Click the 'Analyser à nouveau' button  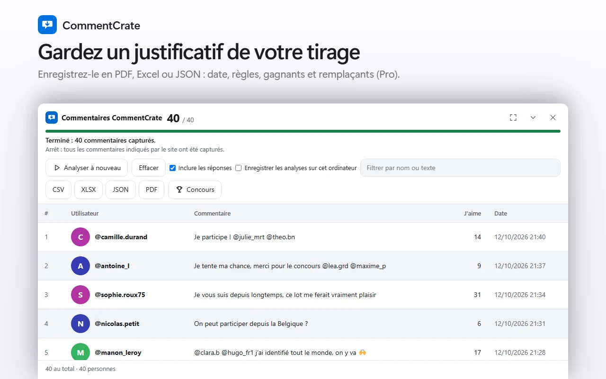(x=87, y=168)
